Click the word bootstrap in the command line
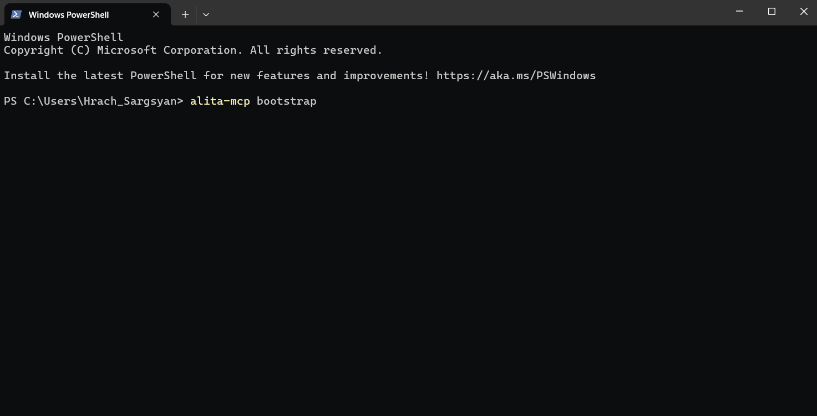Viewport: 817px width, 416px height. coord(286,101)
